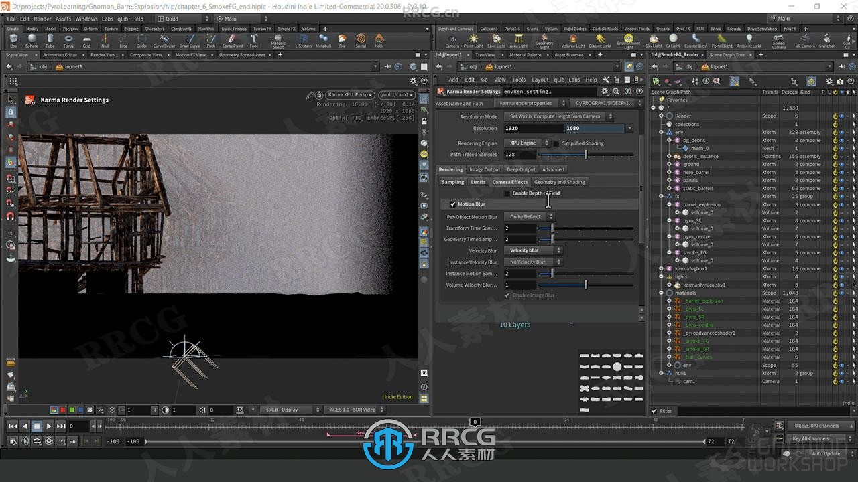This screenshot has width=858, height=482.
Task: Select the Font shelf tool
Action: [x=254, y=40]
